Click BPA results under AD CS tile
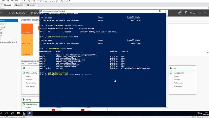 point(30,86)
